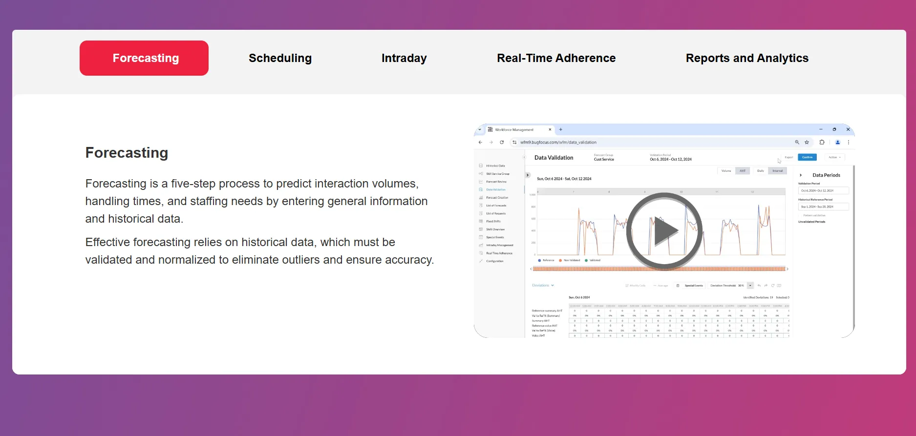The height and width of the screenshot is (436, 916).
Task: Open the browser three-dot menu
Action: coord(849,143)
